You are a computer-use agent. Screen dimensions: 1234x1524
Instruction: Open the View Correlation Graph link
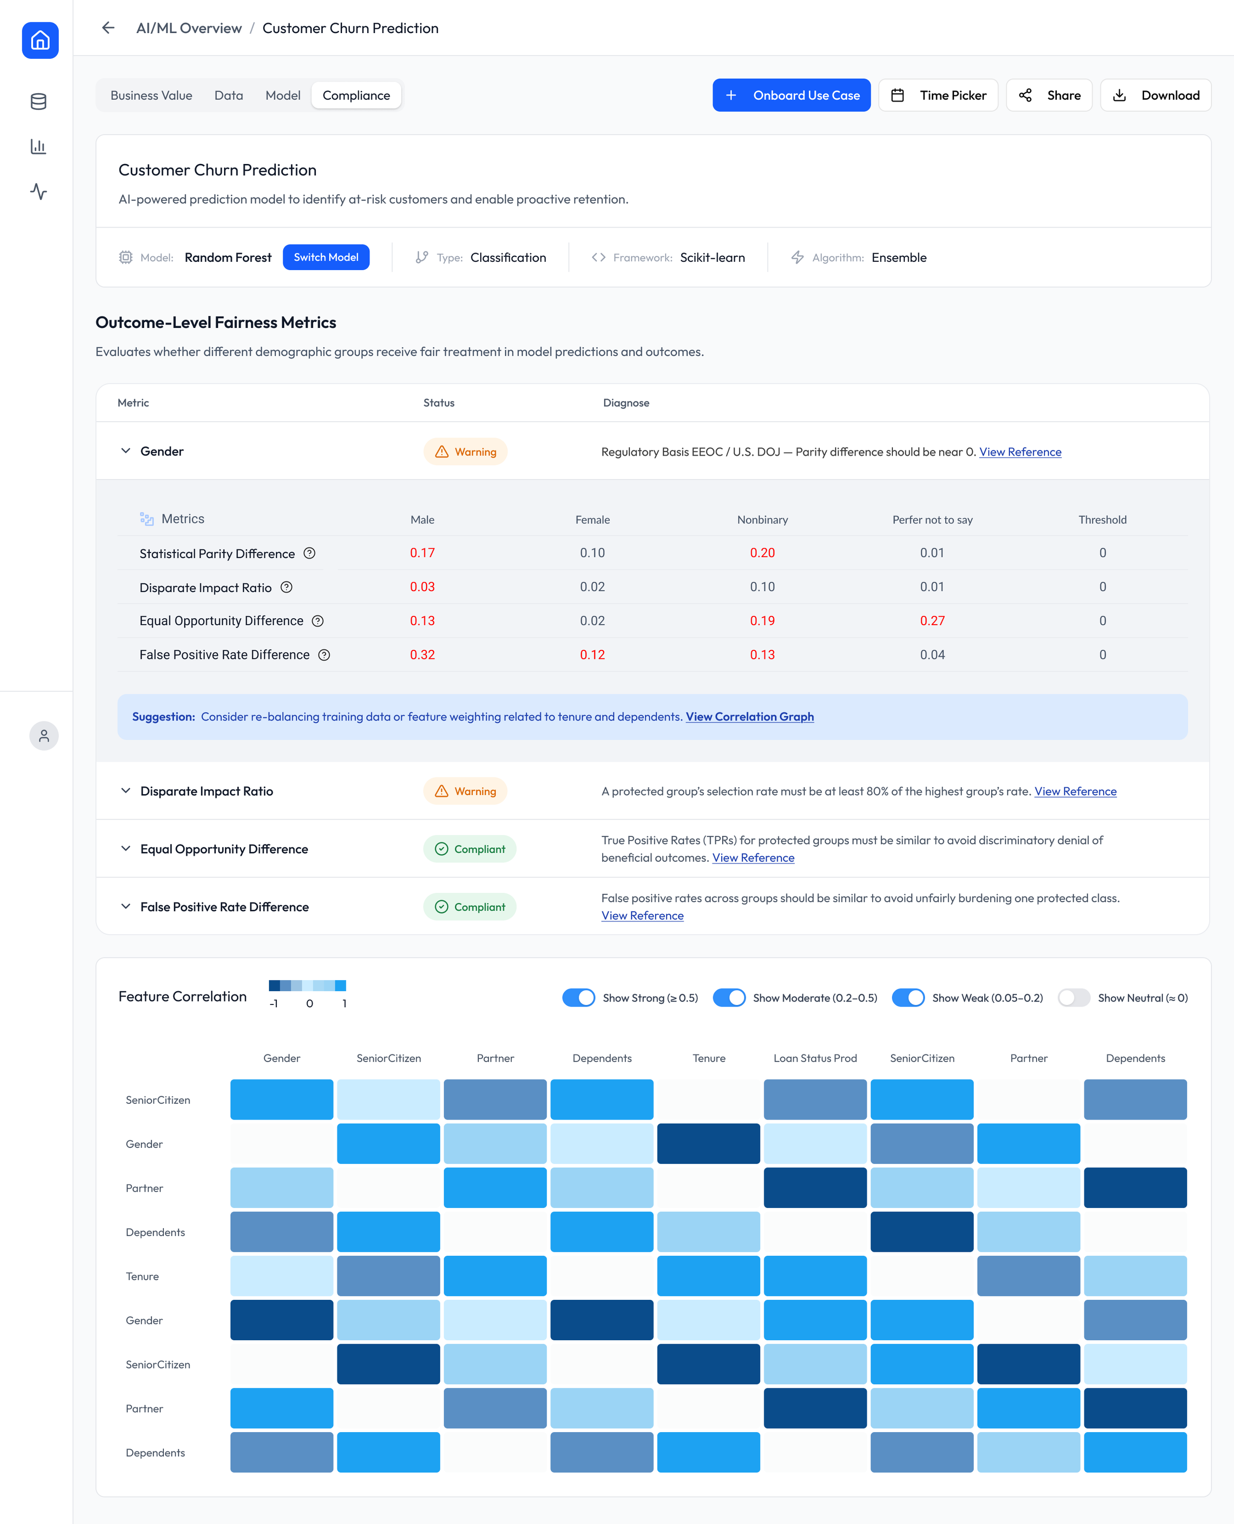pos(749,717)
